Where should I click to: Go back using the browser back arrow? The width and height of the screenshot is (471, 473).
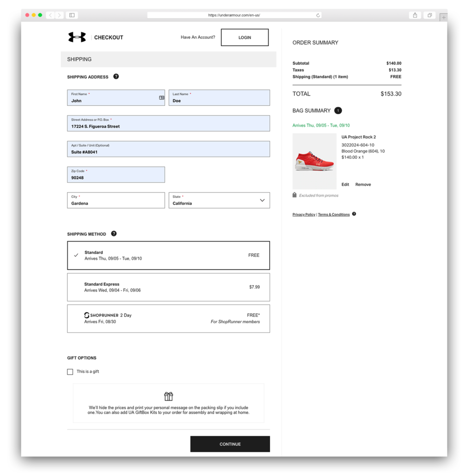(x=50, y=15)
